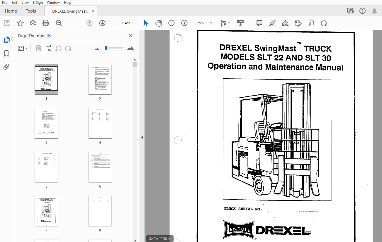The width and height of the screenshot is (382, 242).
Task: Select the Highlight text tool
Action: [x=272, y=23]
